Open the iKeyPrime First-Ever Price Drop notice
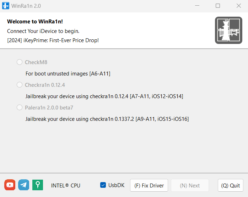 click(x=53, y=40)
